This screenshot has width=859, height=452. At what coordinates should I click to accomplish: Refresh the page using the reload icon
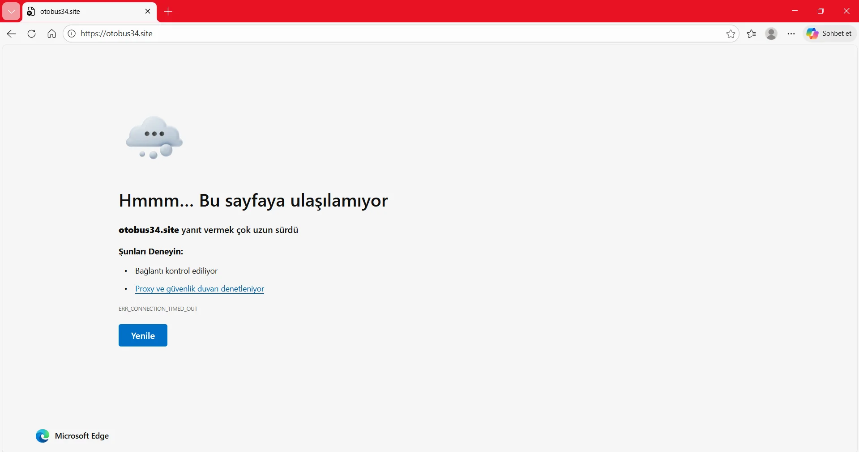point(31,34)
